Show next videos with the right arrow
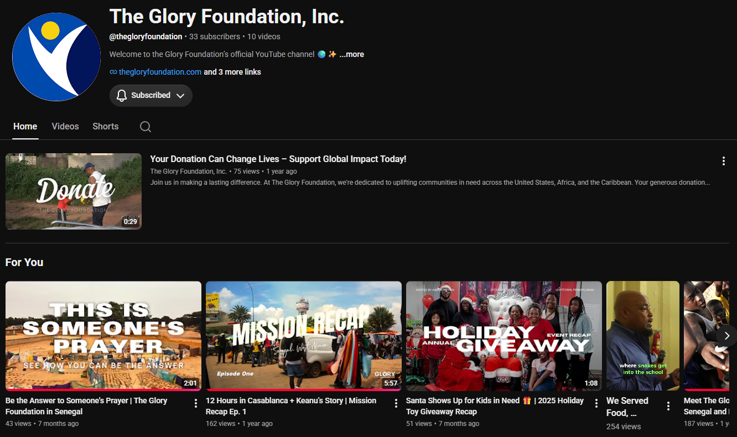Screen dimensions: 737x437 726,335
